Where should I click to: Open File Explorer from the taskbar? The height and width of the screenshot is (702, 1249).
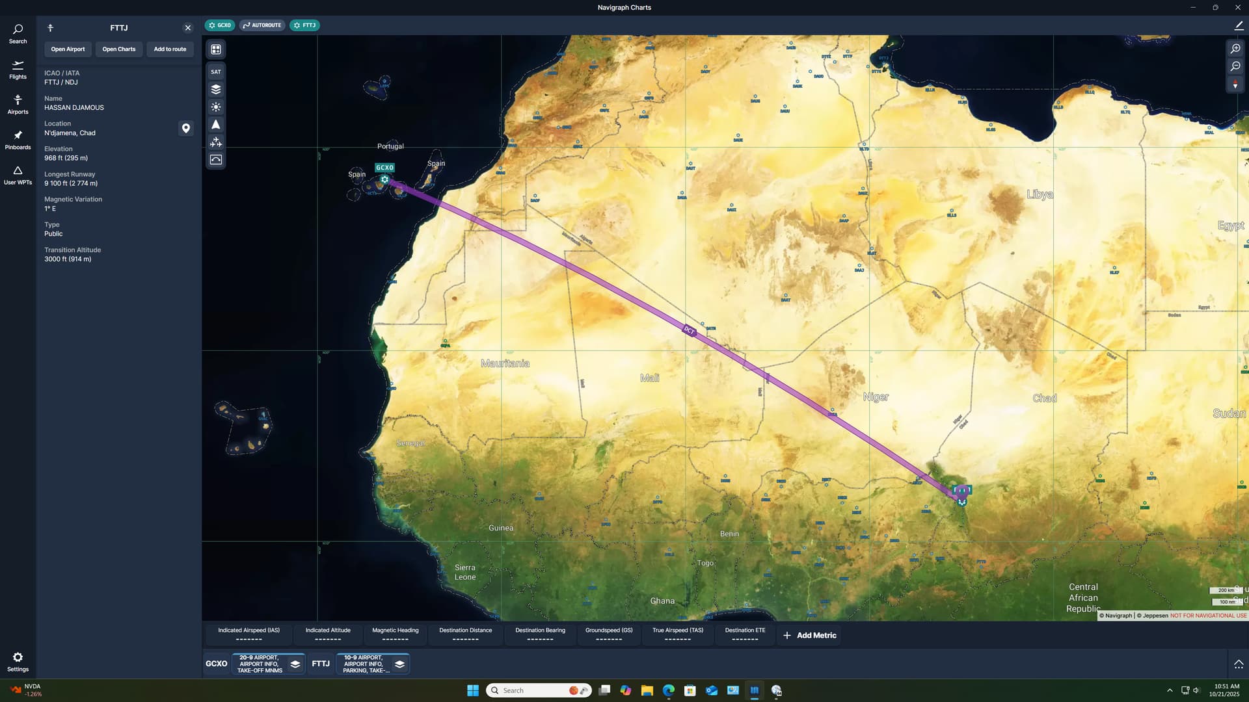(647, 690)
